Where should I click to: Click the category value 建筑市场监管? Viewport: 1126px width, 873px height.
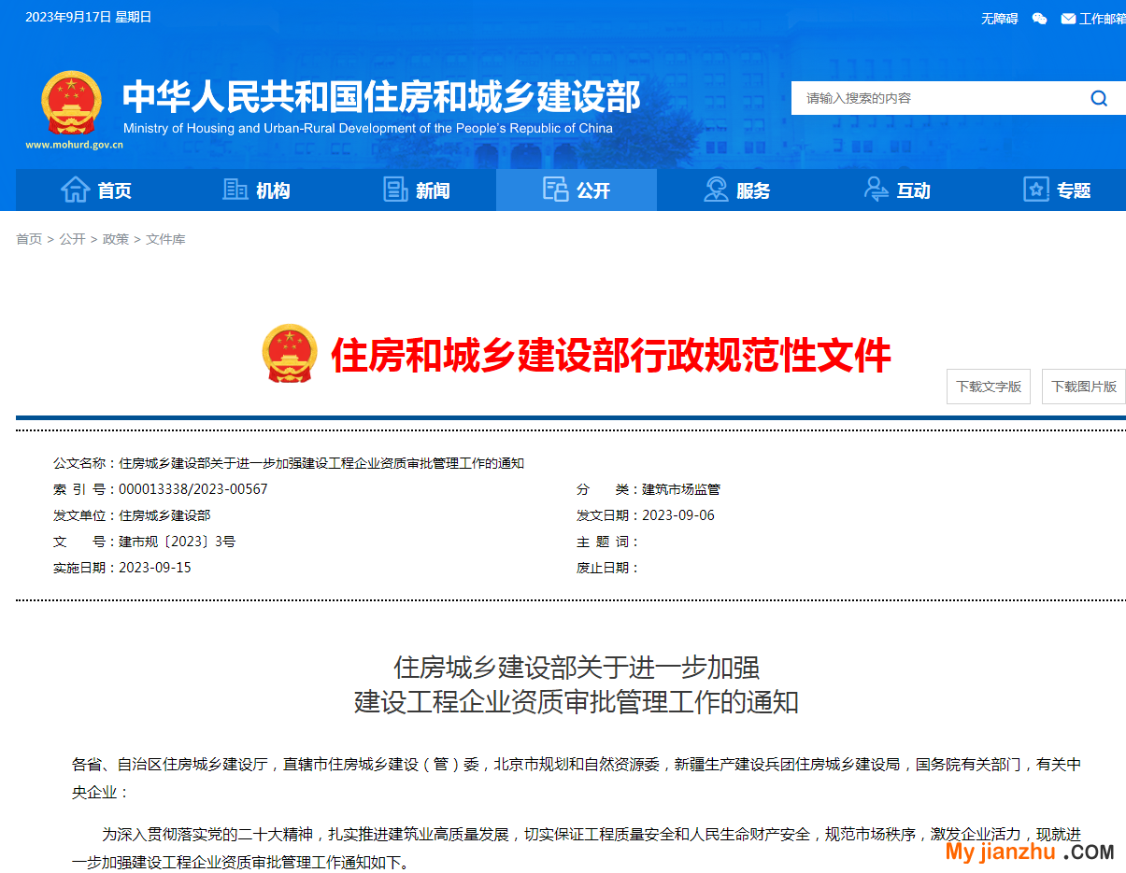[x=681, y=489]
